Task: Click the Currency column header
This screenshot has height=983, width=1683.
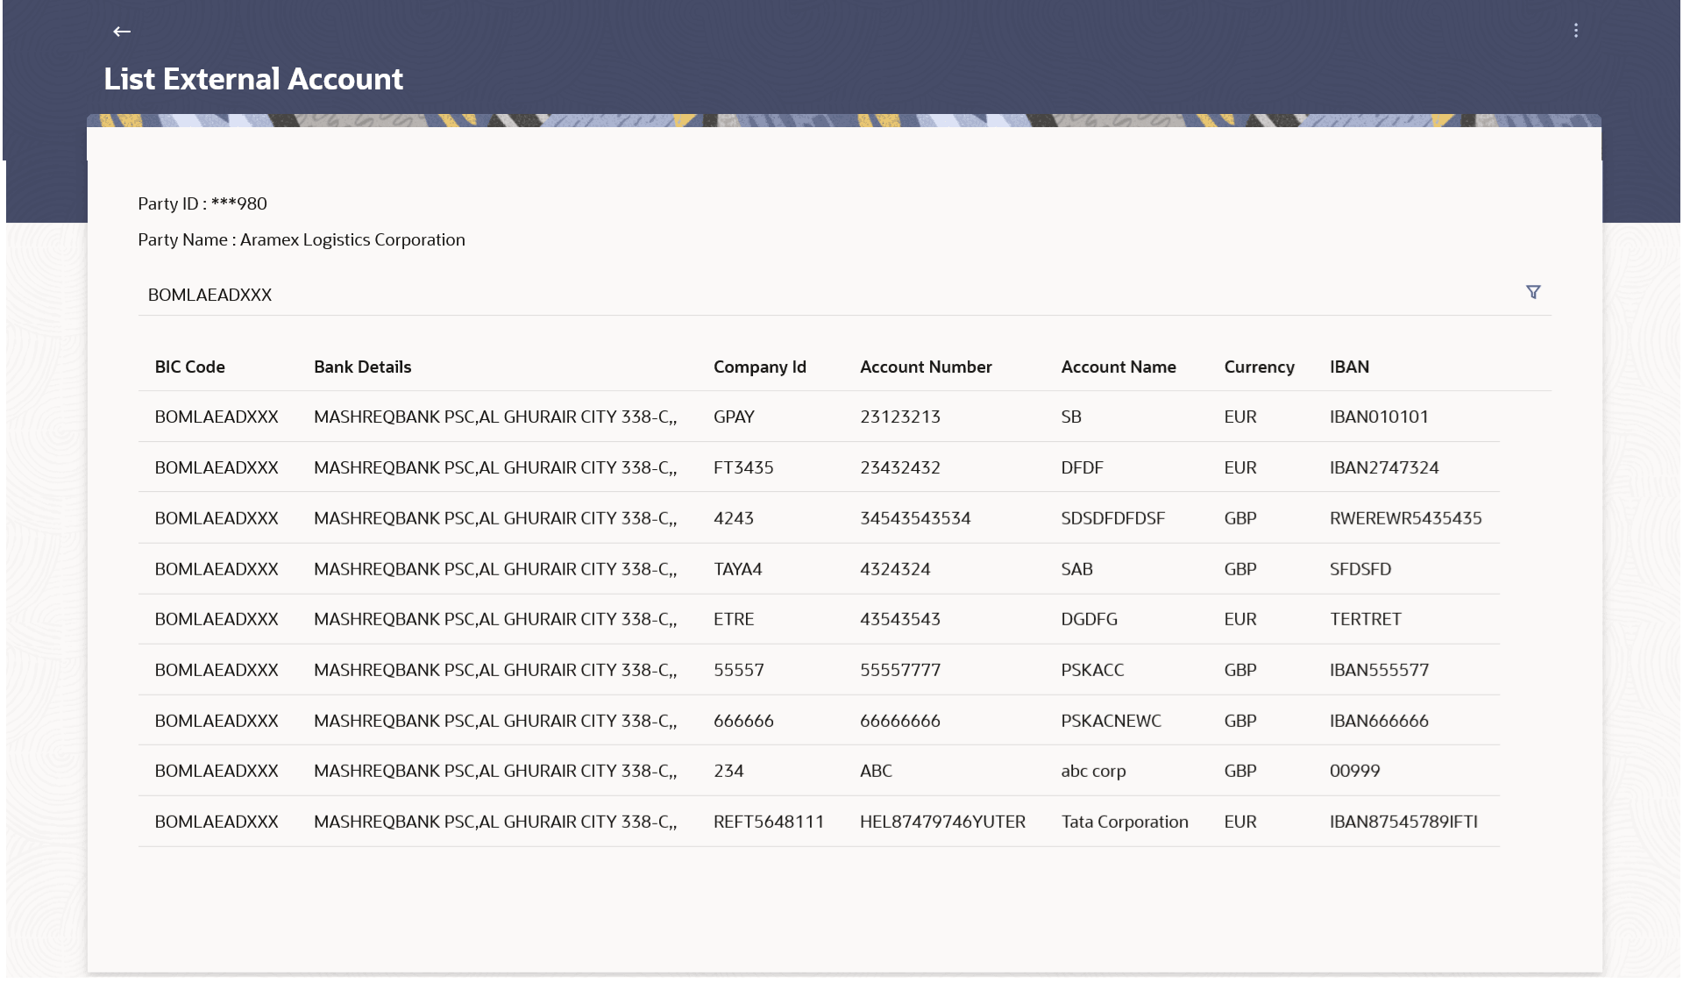Action: tap(1259, 367)
